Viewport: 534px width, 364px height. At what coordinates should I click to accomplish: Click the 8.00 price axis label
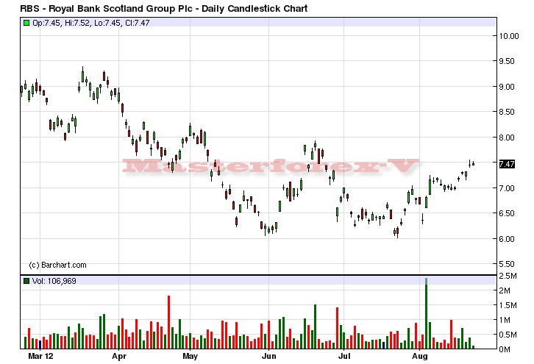coord(507,138)
